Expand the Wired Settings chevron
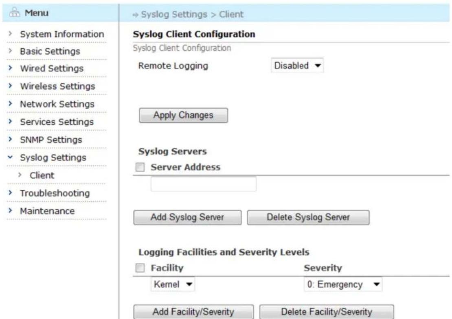 pyautogui.click(x=10, y=68)
